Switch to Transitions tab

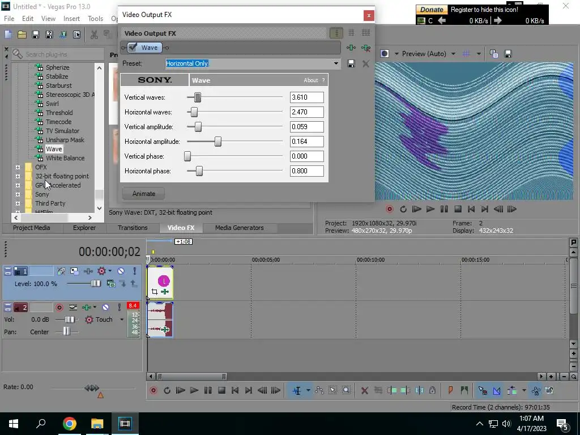(x=133, y=228)
